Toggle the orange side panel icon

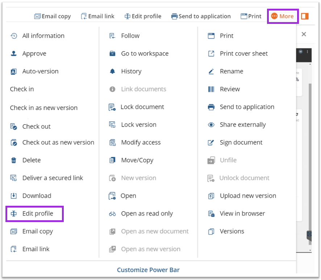tap(305, 16)
